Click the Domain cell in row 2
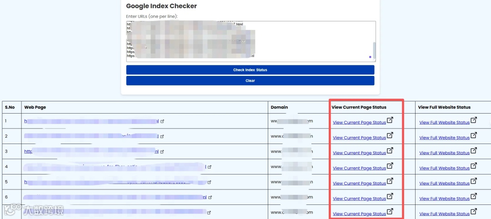This screenshot has height=219, width=491. [x=298, y=136]
